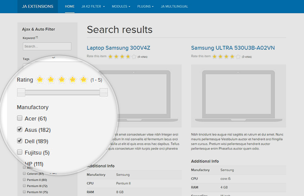Click the left handle of Rating slider
Image resolution: width=304 pixels, height=196 pixels.
(x=21, y=93)
